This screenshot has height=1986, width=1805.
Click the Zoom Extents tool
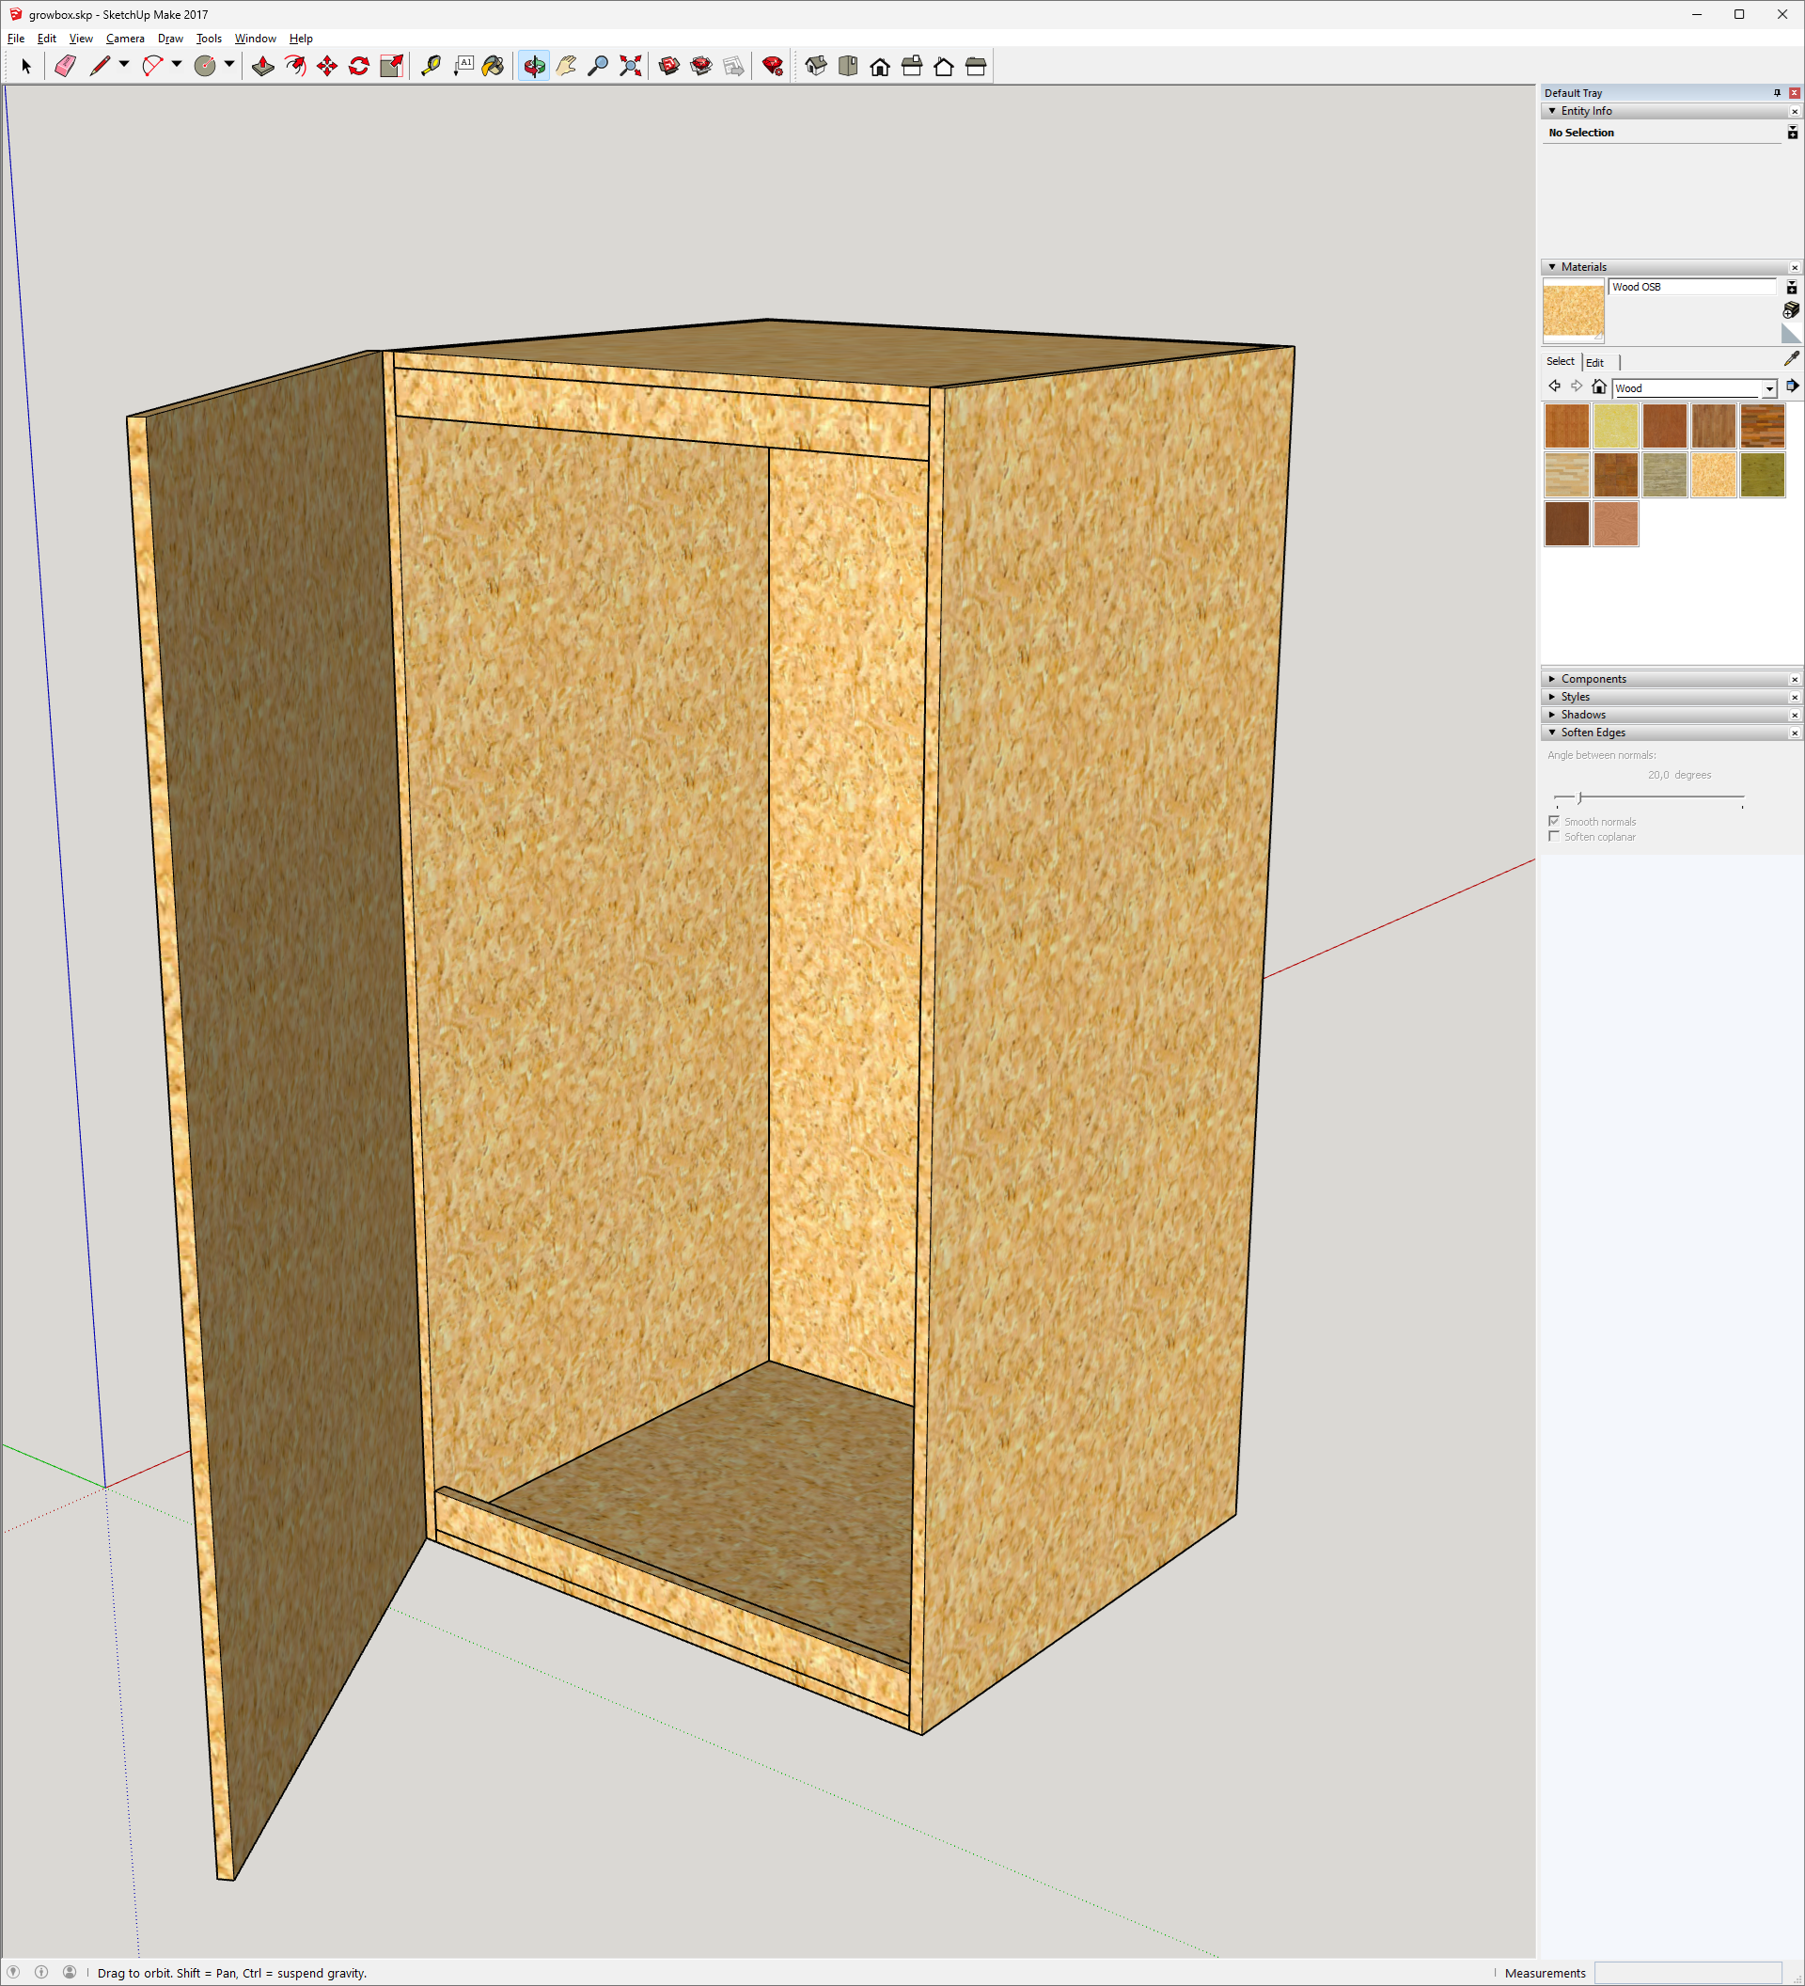[x=630, y=66]
